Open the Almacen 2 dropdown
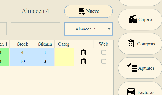 [89, 29]
